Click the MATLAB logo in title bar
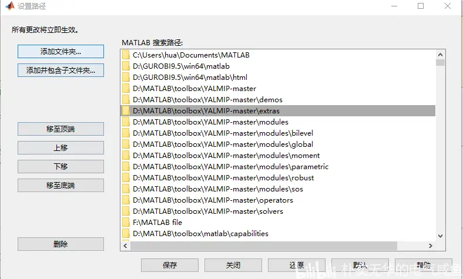The image size is (463, 279). click(x=10, y=6)
